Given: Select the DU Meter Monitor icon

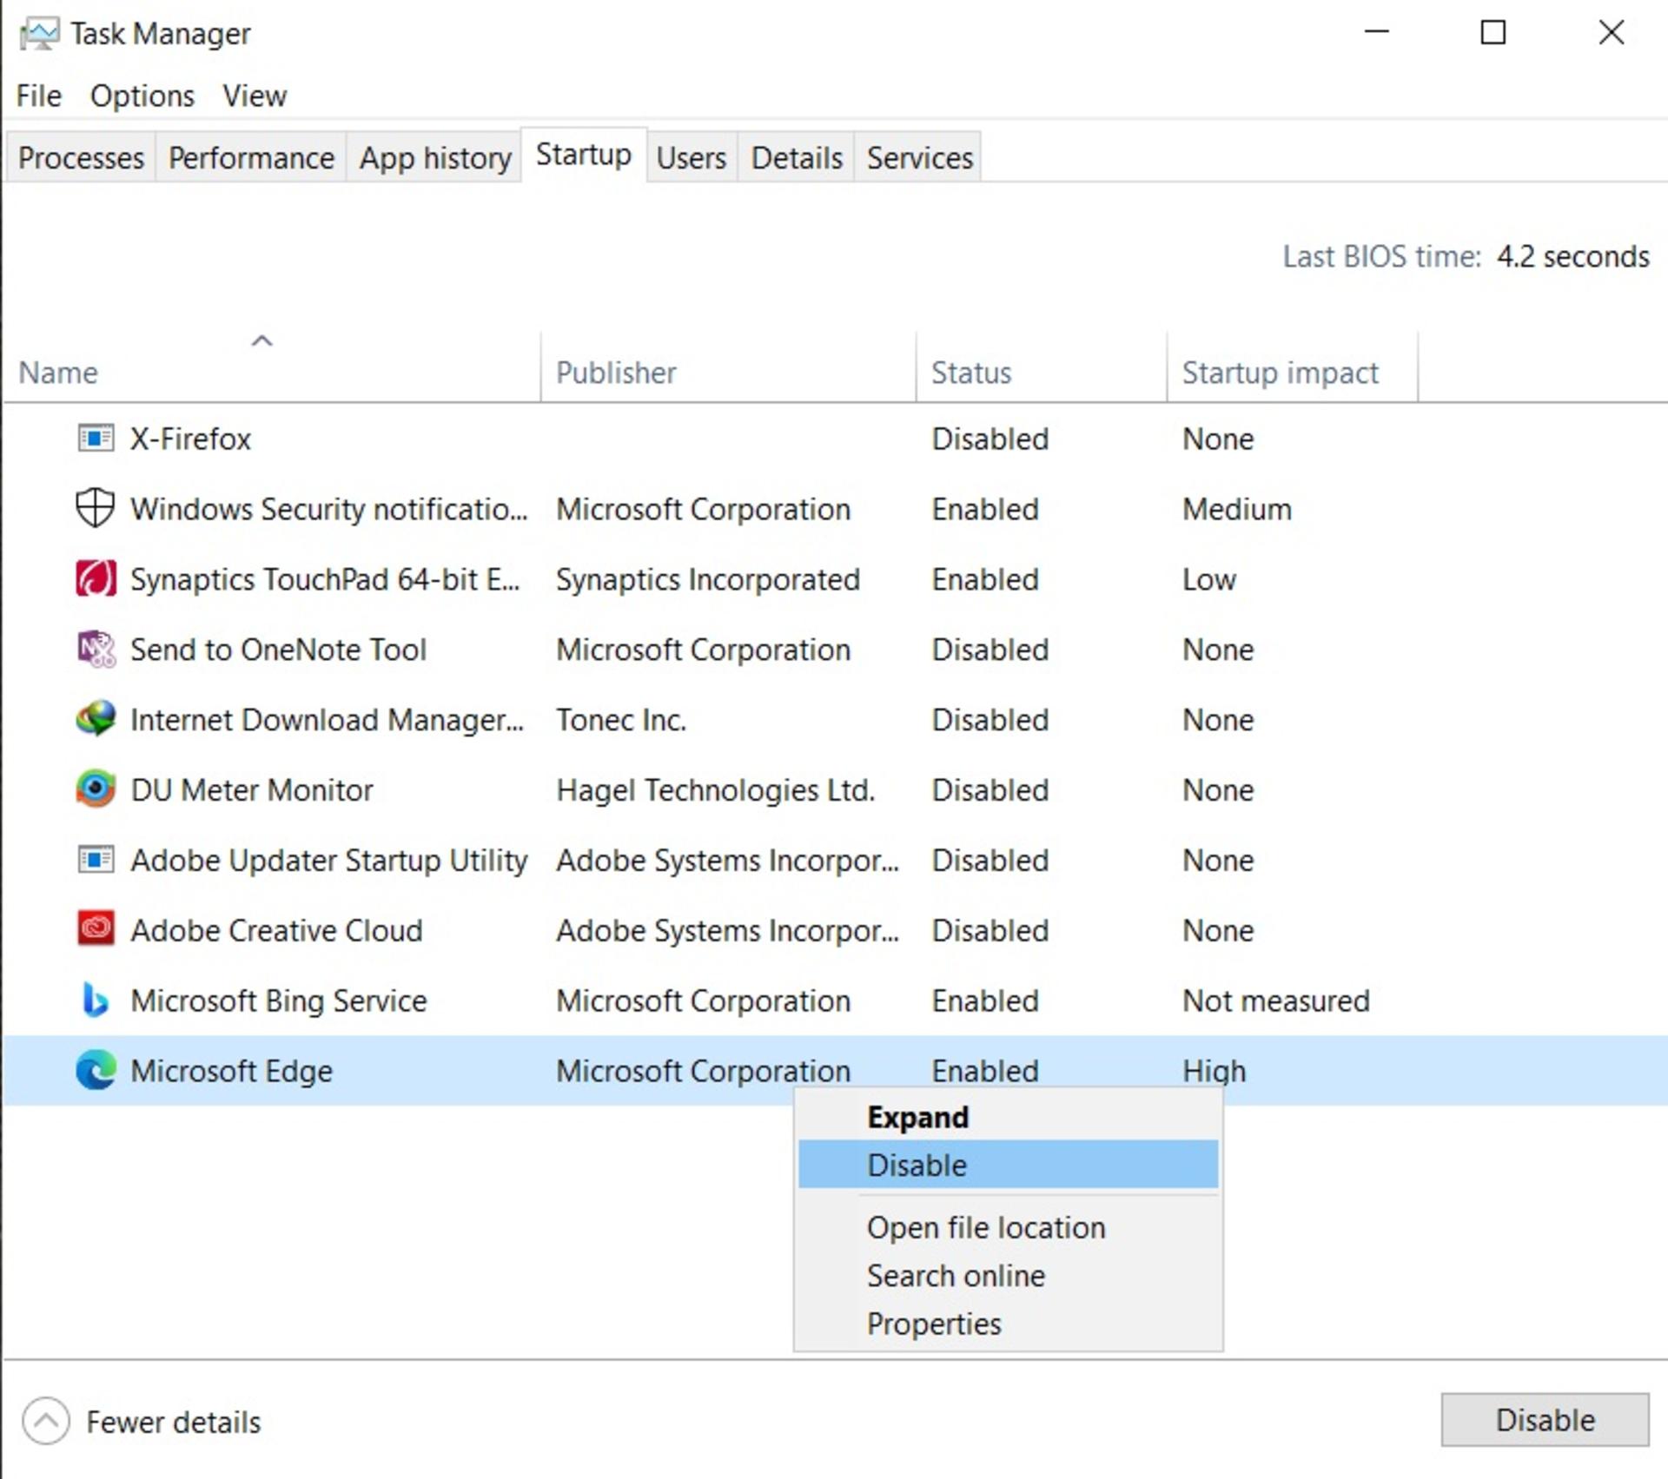Looking at the screenshot, I should [x=96, y=789].
